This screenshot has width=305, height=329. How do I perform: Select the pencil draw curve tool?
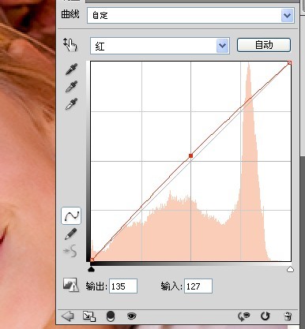pyautogui.click(x=70, y=234)
